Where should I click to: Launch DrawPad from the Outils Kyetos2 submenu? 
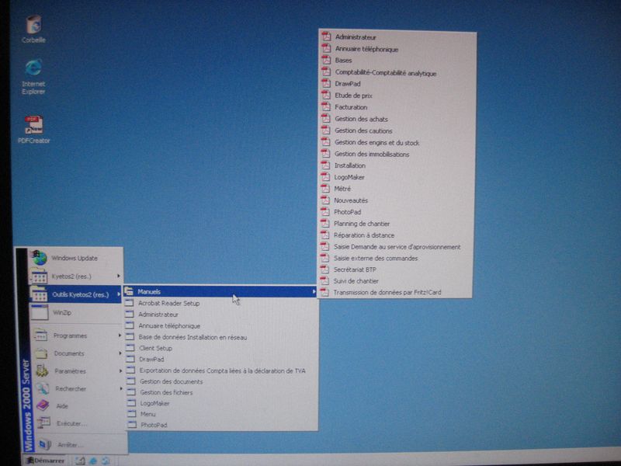coord(221,360)
